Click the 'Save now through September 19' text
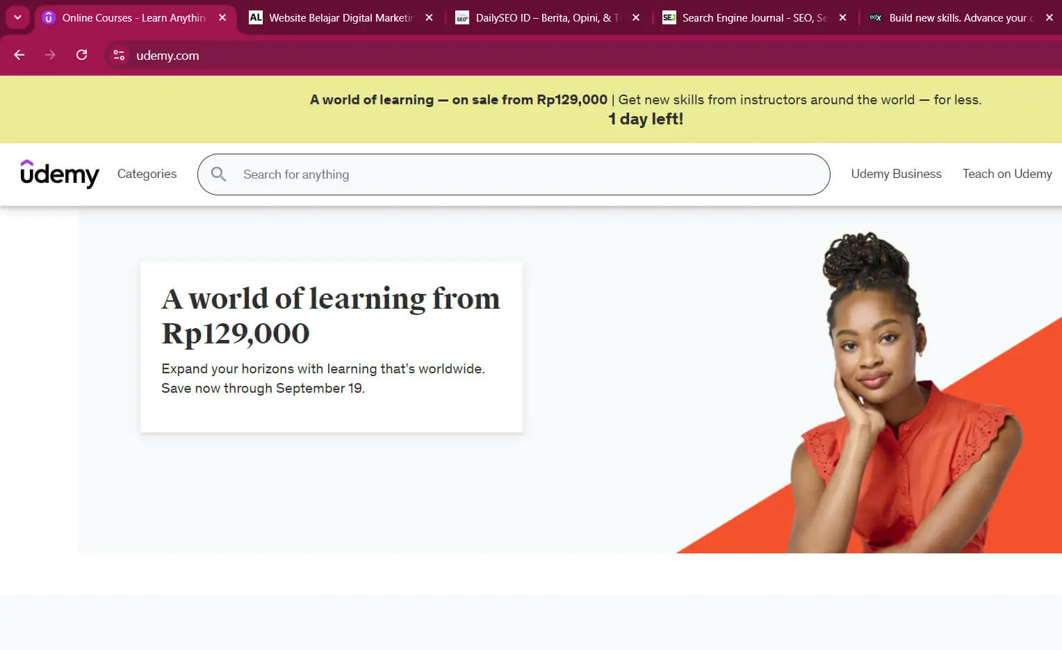1062x650 pixels. click(x=263, y=388)
